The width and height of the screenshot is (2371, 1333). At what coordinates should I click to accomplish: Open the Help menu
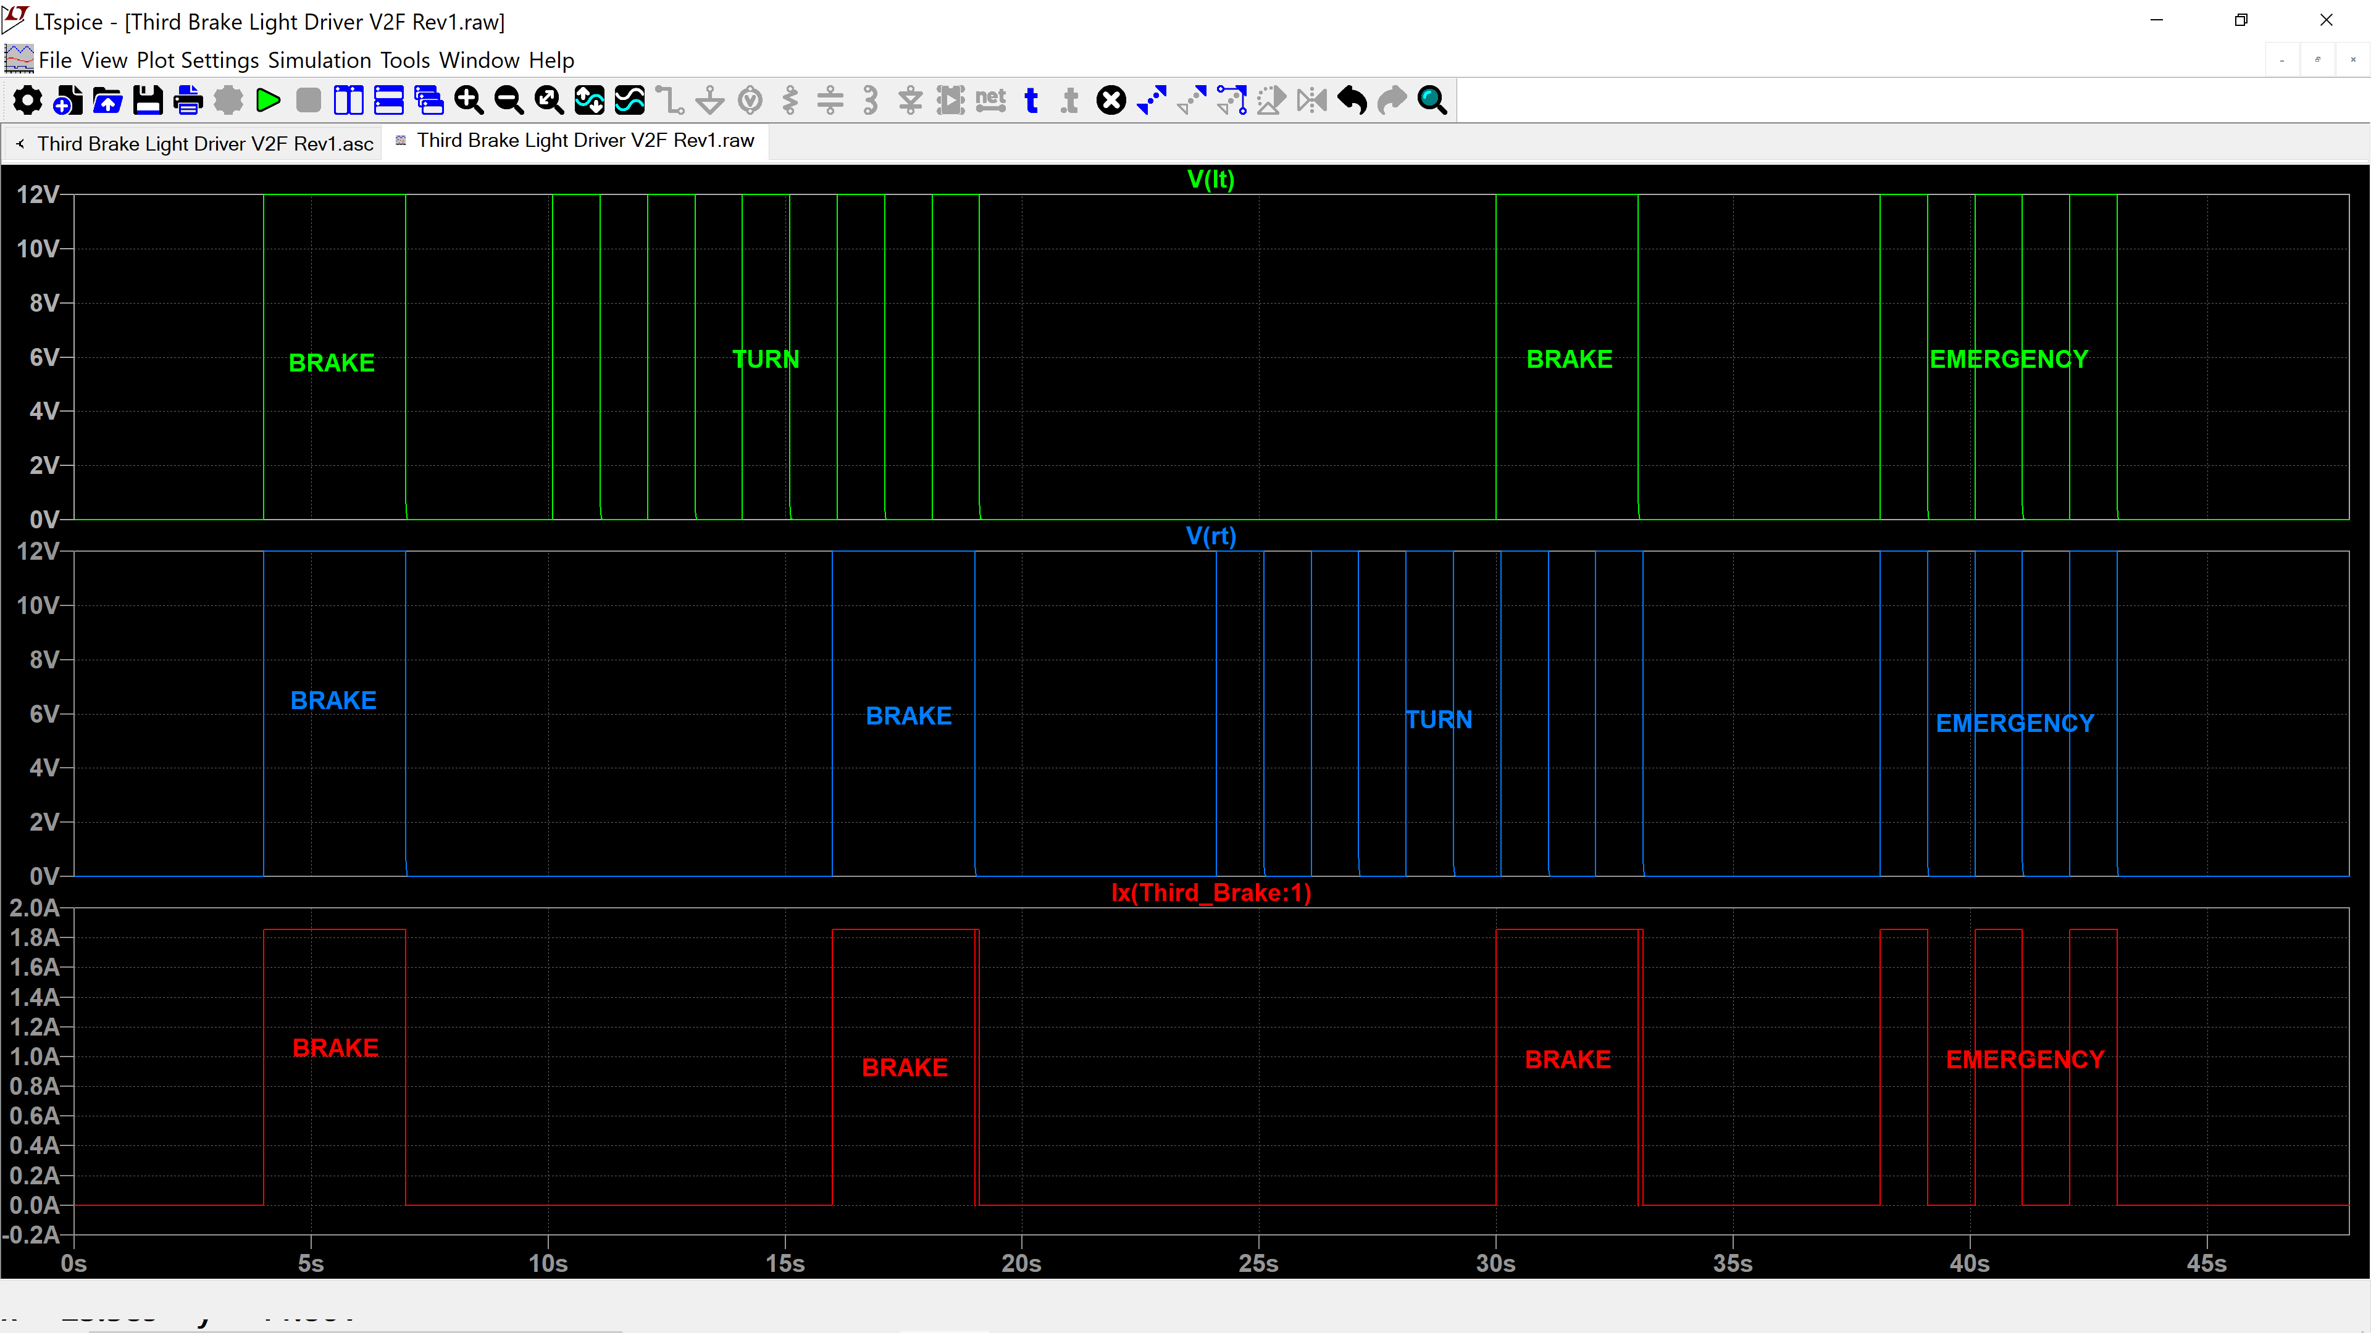(x=551, y=60)
